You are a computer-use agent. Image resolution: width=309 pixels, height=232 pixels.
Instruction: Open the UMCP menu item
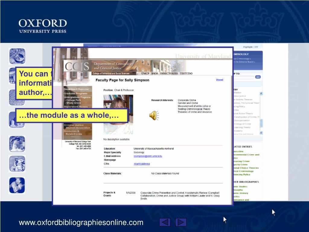pyautogui.click(x=145, y=73)
